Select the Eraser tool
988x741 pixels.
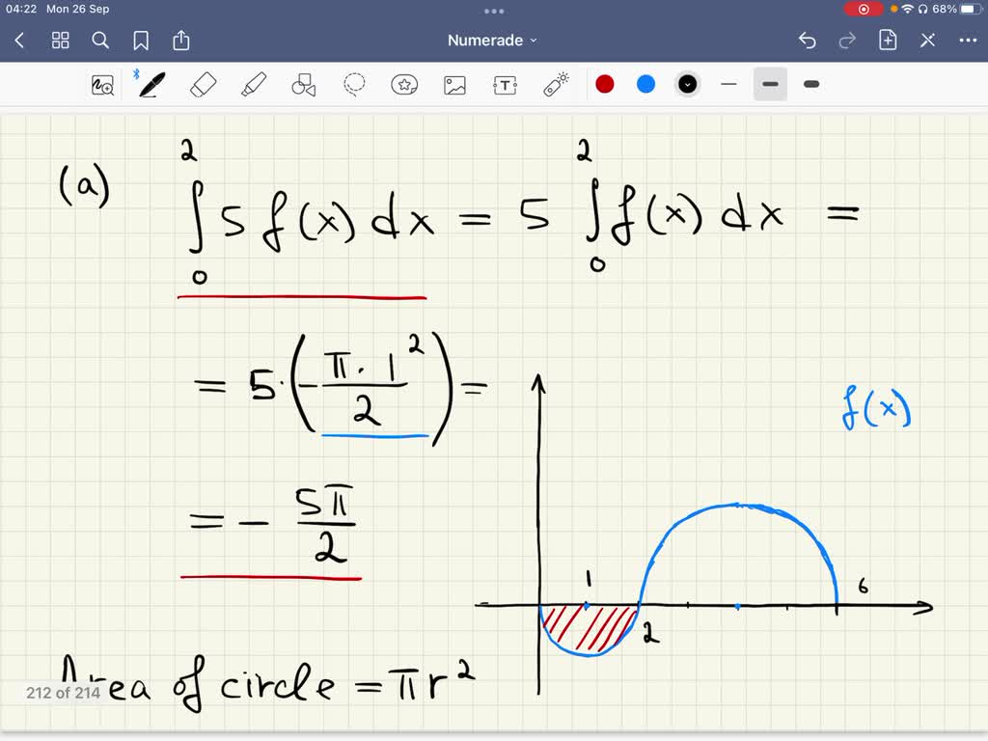(x=202, y=84)
